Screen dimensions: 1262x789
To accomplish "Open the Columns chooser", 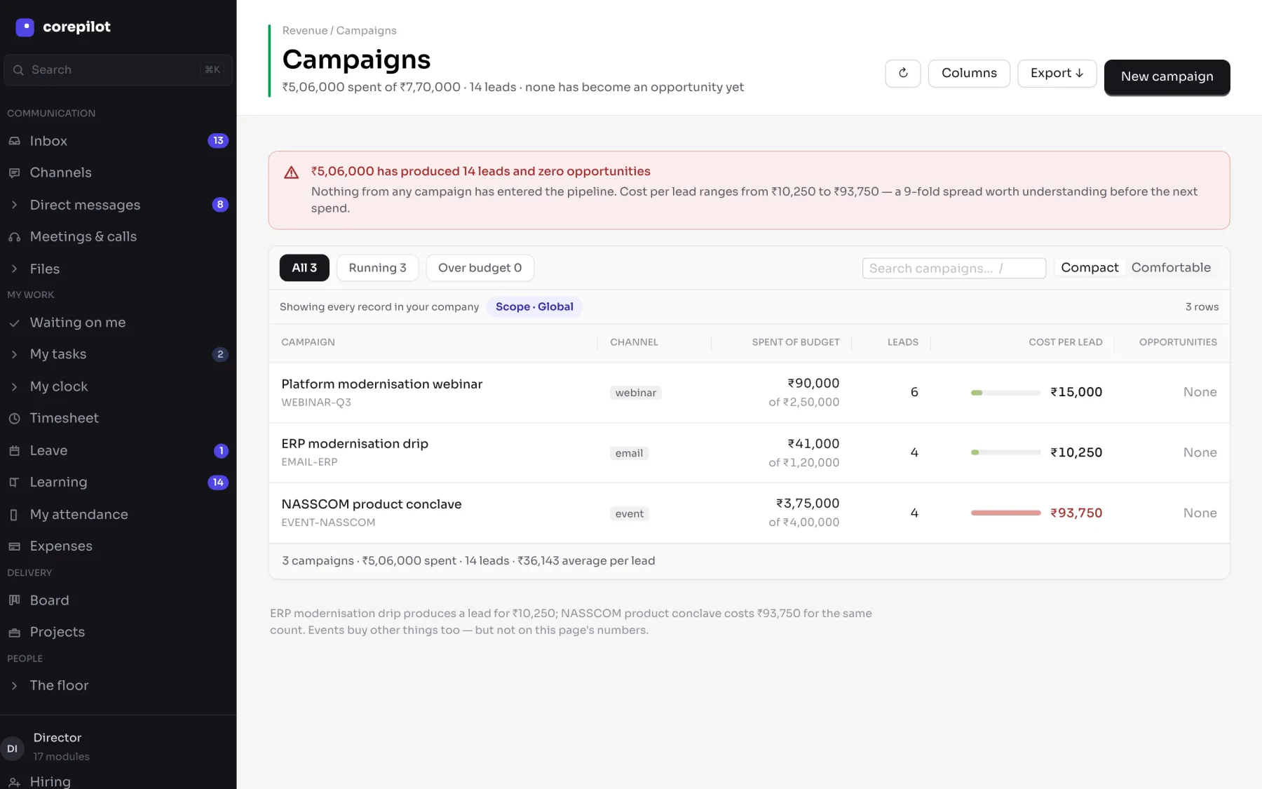I will pos(969,74).
